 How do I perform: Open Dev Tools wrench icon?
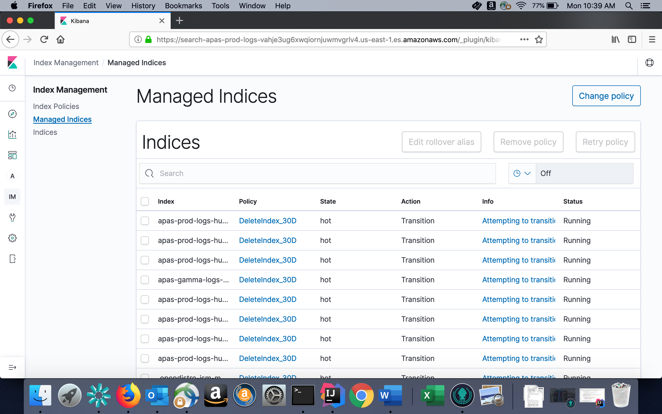pos(12,217)
